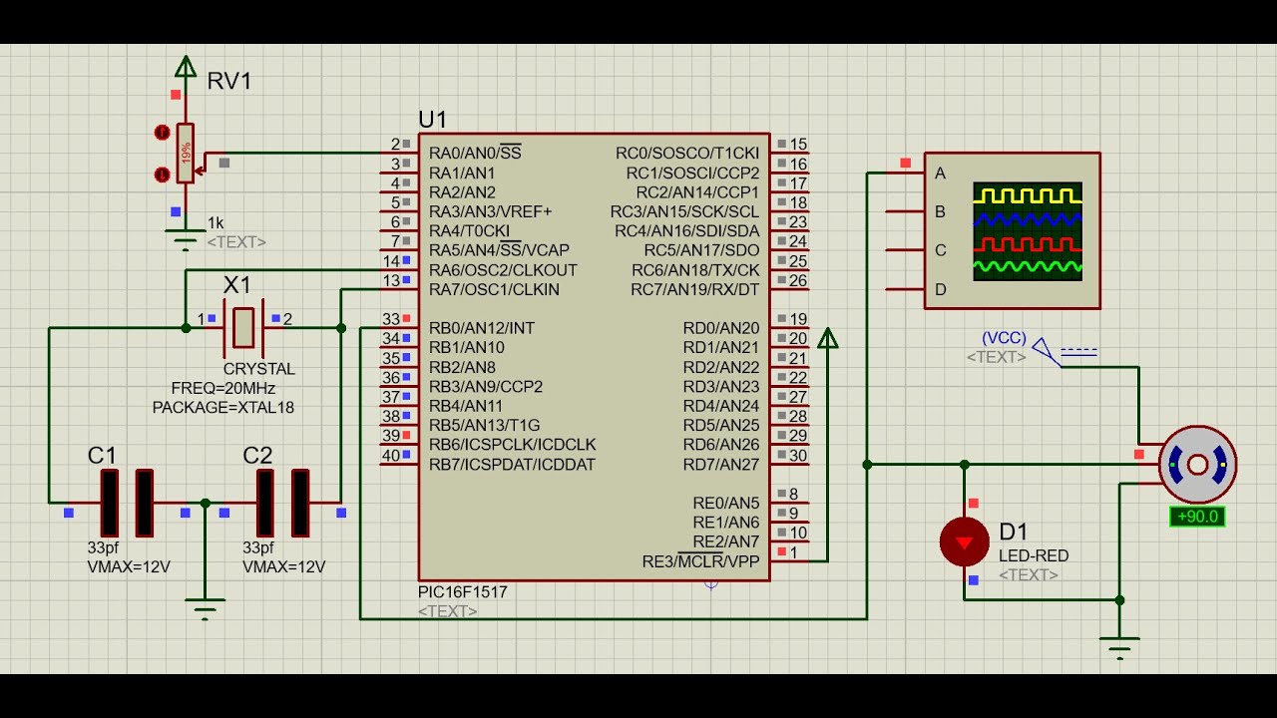Open the oscilloscope waveform display
1277x718 pixels.
pos(1027,231)
